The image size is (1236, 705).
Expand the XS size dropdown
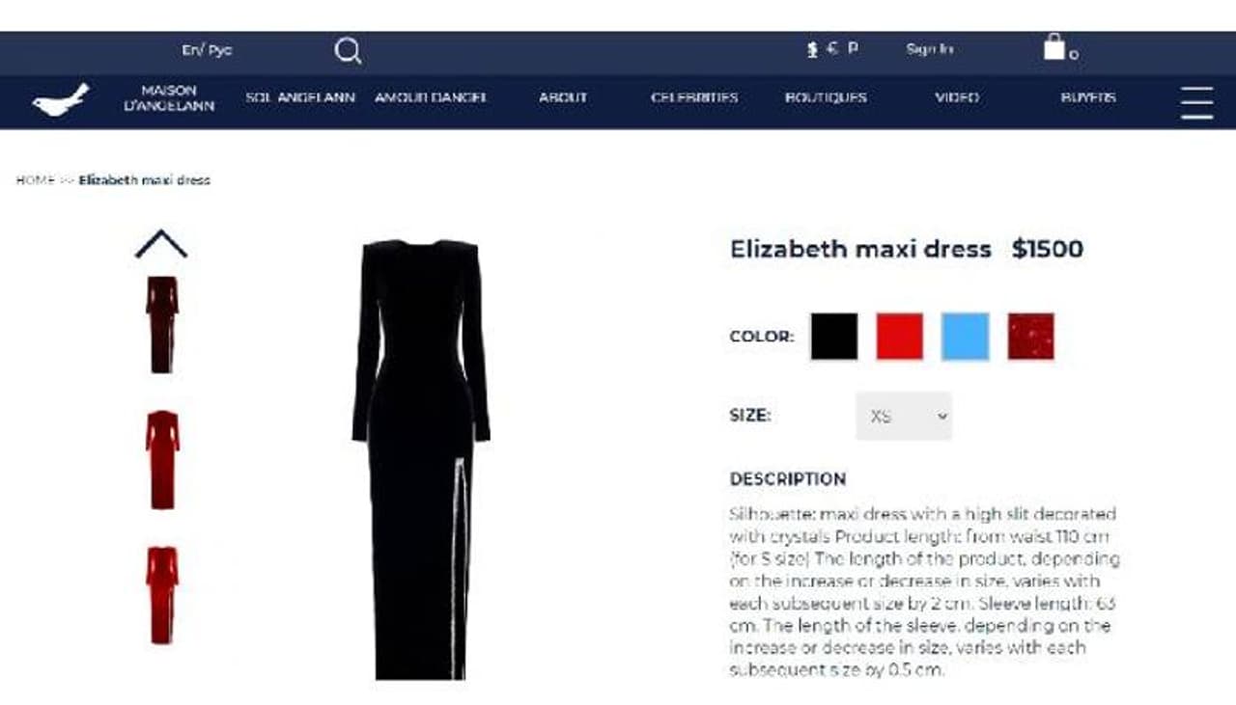coord(904,417)
